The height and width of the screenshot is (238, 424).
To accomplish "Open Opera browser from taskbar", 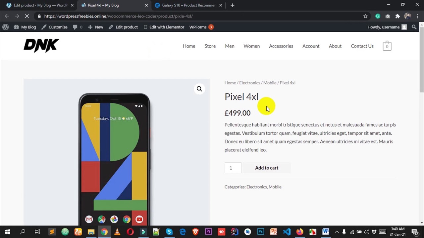I will [130, 232].
